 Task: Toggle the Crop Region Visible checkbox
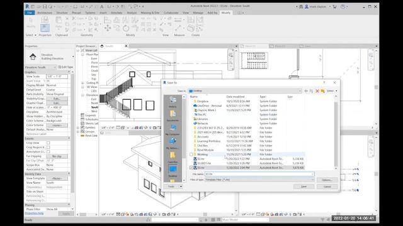pos(48,148)
